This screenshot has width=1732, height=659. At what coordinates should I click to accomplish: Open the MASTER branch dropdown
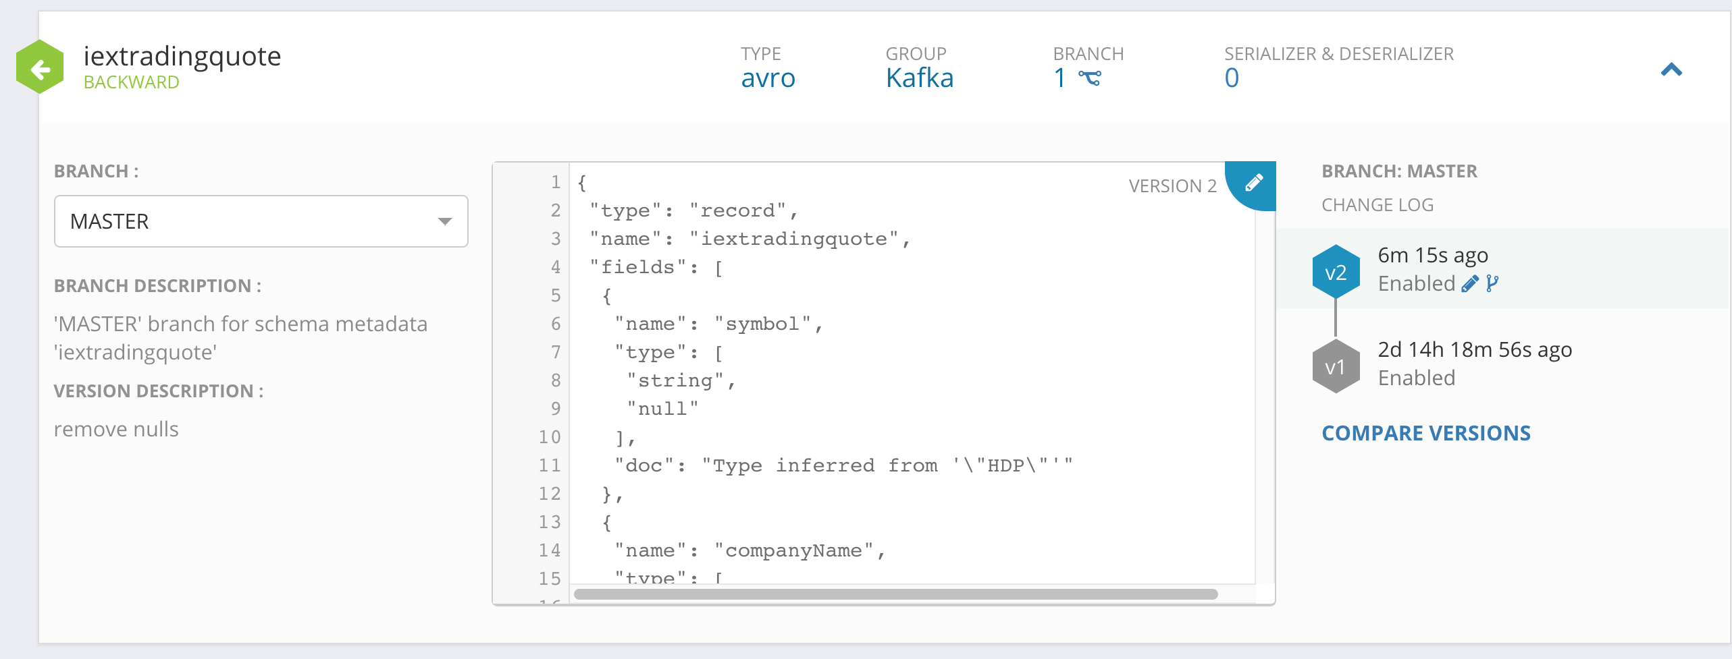261,221
